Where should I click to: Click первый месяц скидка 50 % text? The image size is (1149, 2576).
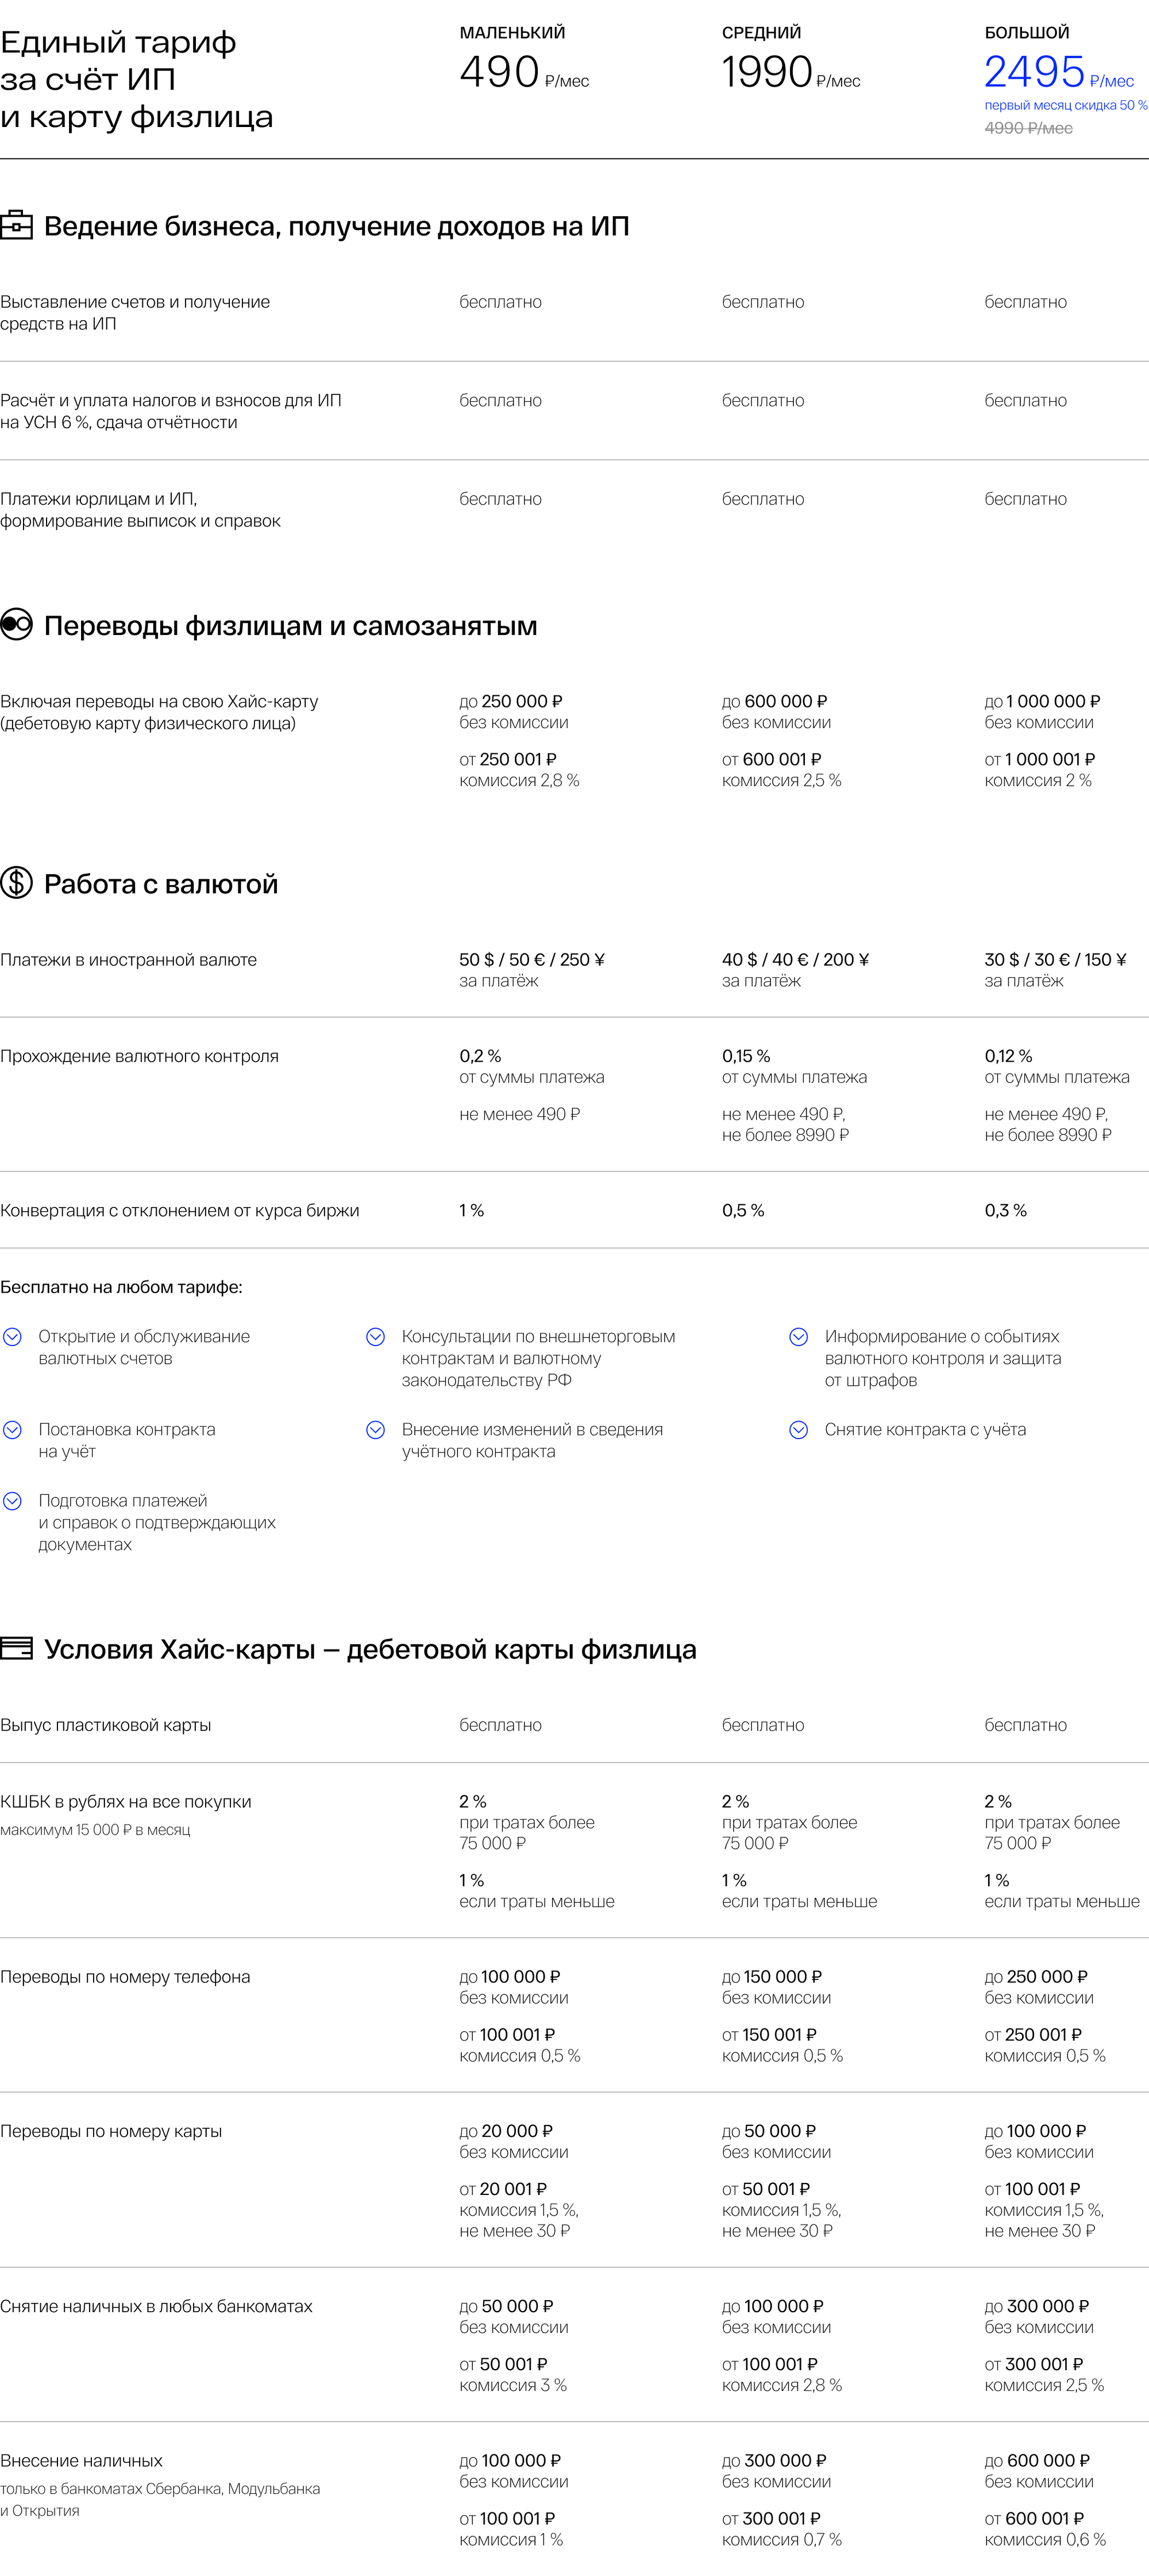click(x=1066, y=105)
